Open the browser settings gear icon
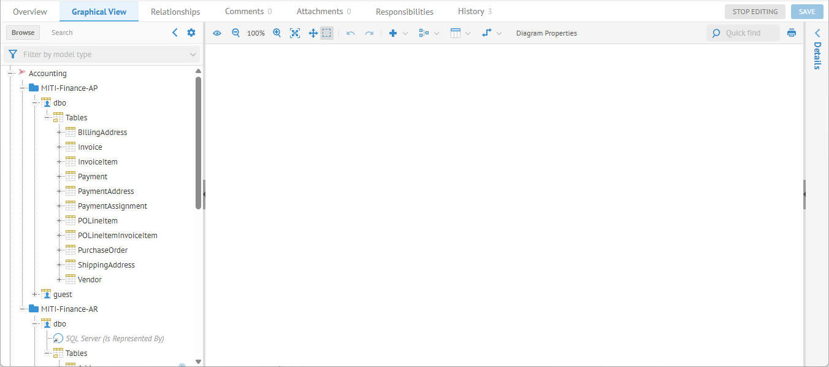The width and height of the screenshot is (829, 367). tap(191, 33)
